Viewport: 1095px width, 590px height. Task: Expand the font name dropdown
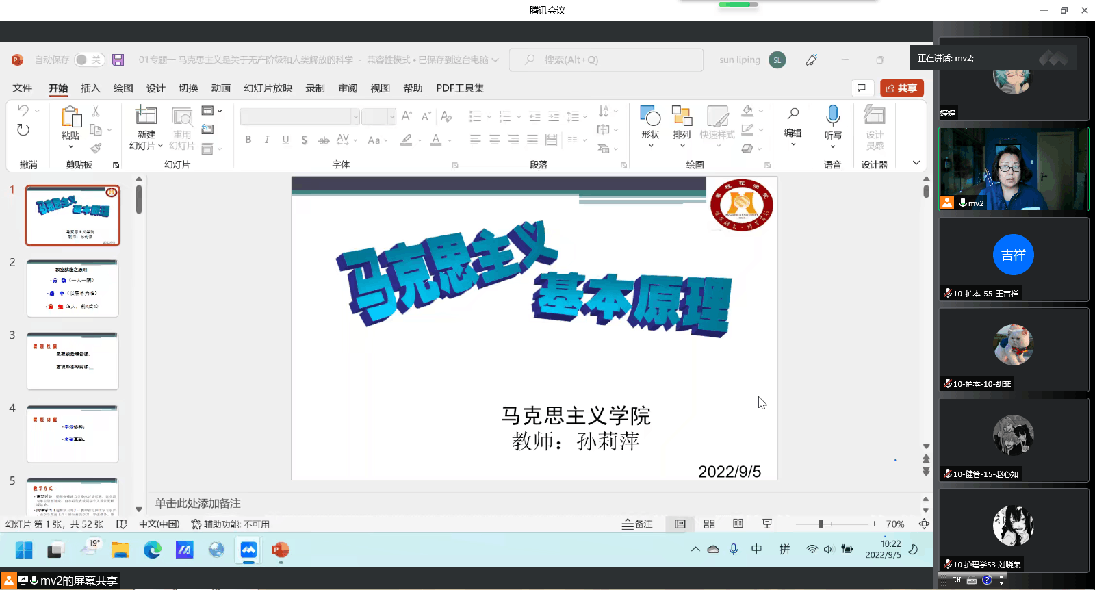tap(355, 117)
